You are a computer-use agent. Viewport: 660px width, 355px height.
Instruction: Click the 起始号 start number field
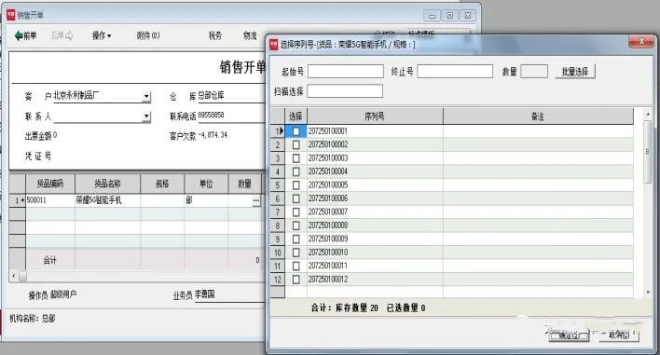[x=346, y=71]
